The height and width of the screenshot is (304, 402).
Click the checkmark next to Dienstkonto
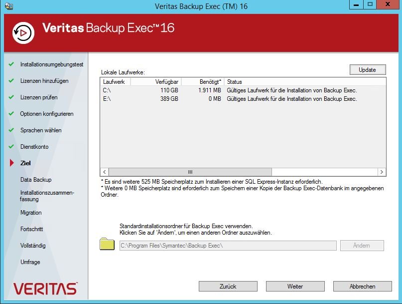click(x=11, y=146)
